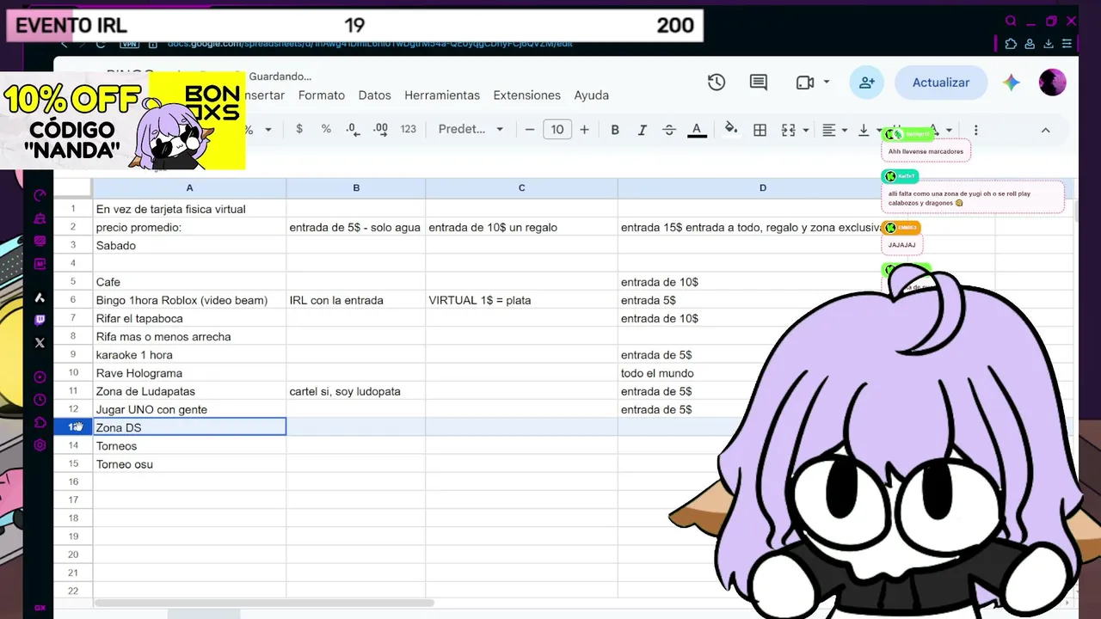Select cell 'Rifa mas o menos arrecha'
Viewport: 1101px width, 619px height.
click(x=189, y=336)
